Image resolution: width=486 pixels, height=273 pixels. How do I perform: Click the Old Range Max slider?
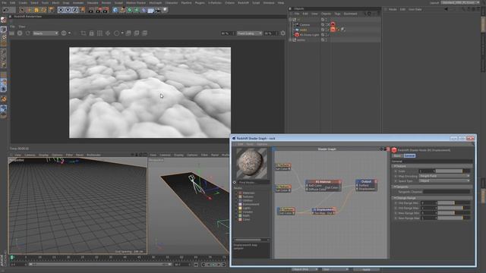pyautogui.click(x=453, y=208)
